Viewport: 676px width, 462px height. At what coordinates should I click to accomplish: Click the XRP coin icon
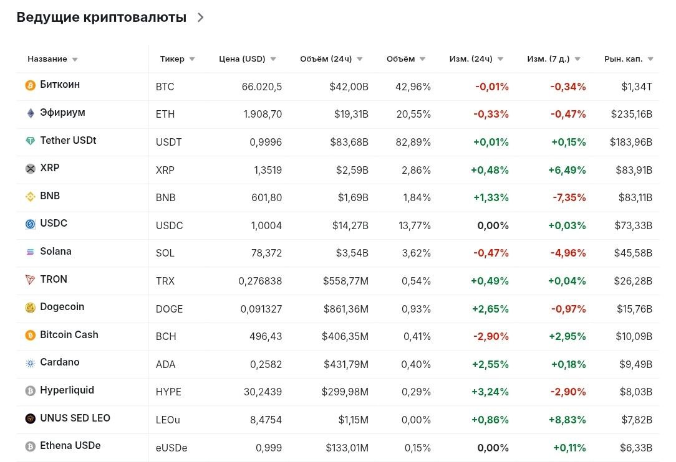[30, 169]
